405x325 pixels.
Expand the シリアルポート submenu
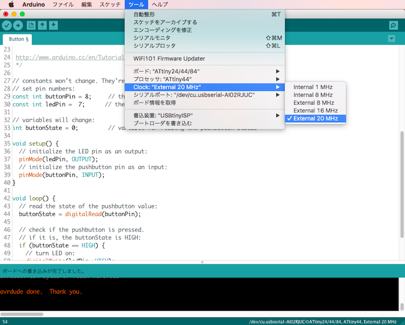coord(205,95)
